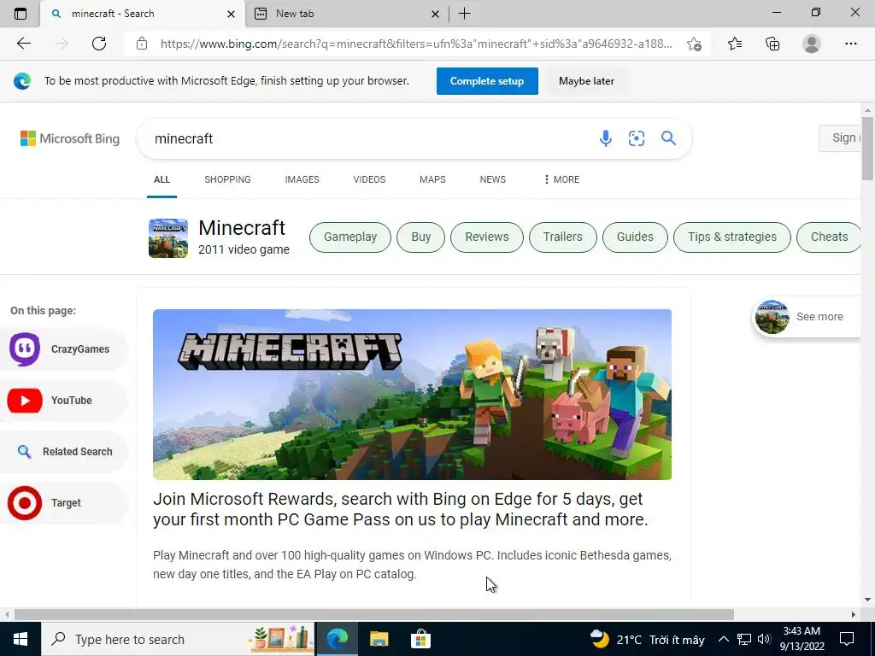
Task: Click the Microsoft Bing logo
Action: click(70, 138)
